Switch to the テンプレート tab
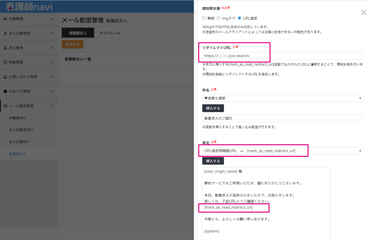The image size is (368, 240). [x=110, y=33]
